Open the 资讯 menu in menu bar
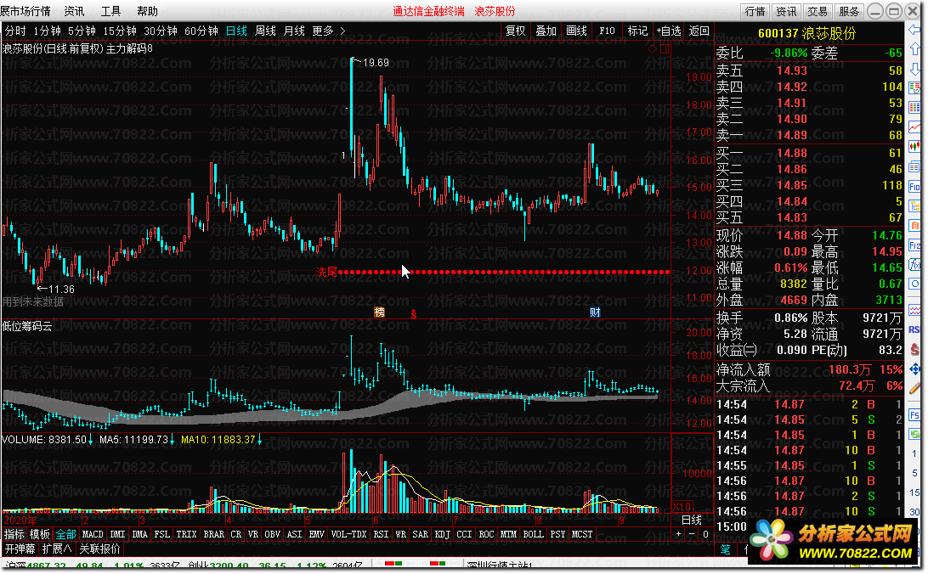Viewport: 928px width, 574px height. pyautogui.click(x=74, y=11)
